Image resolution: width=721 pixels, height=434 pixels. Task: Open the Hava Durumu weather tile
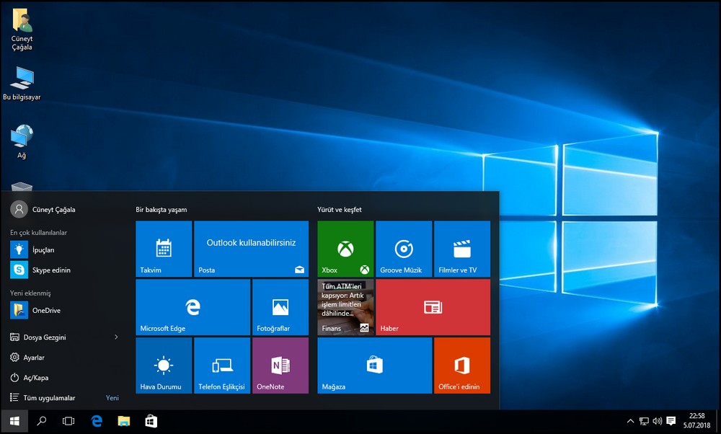pos(164,366)
